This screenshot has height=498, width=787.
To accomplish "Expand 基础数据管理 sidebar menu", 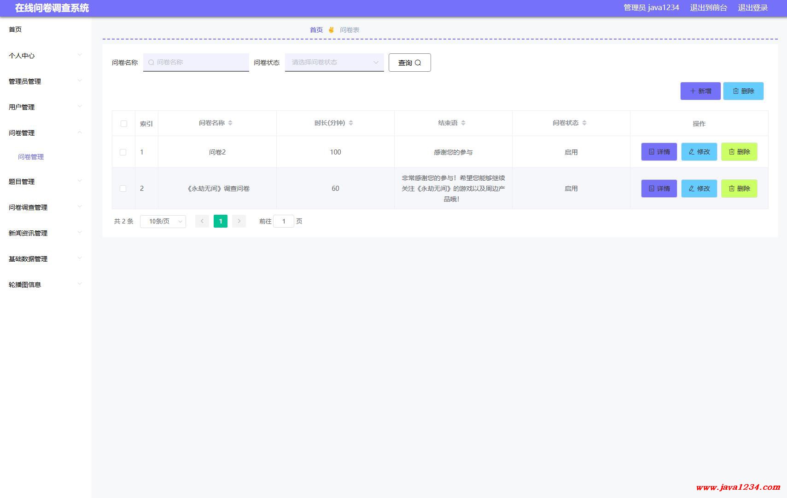I will coord(46,259).
